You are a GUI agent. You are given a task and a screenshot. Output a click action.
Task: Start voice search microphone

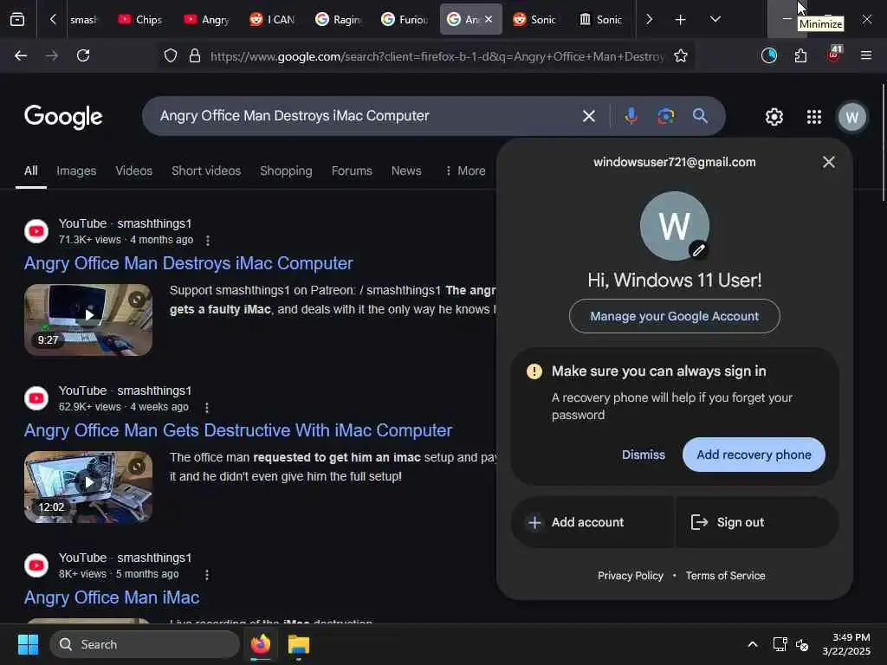pos(631,116)
